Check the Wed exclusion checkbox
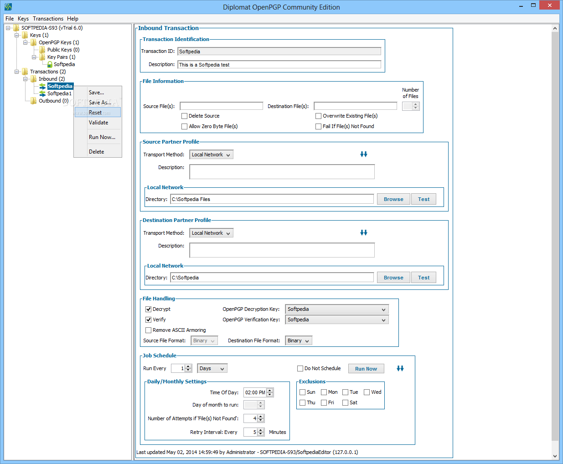 click(x=367, y=392)
